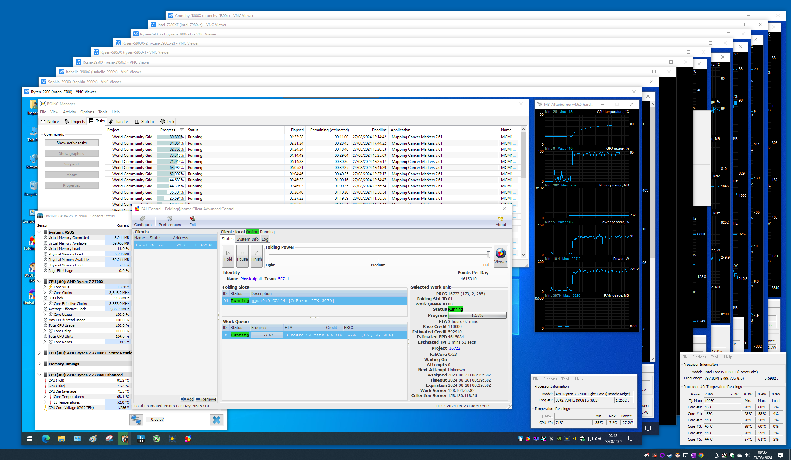Click the host Chrome icon in system tray
The image size is (791, 460).
coord(701,455)
